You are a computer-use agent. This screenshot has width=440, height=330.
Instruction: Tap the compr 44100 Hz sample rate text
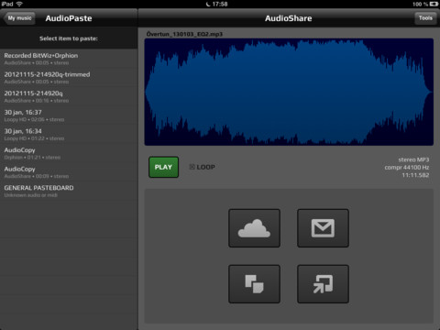click(407, 167)
